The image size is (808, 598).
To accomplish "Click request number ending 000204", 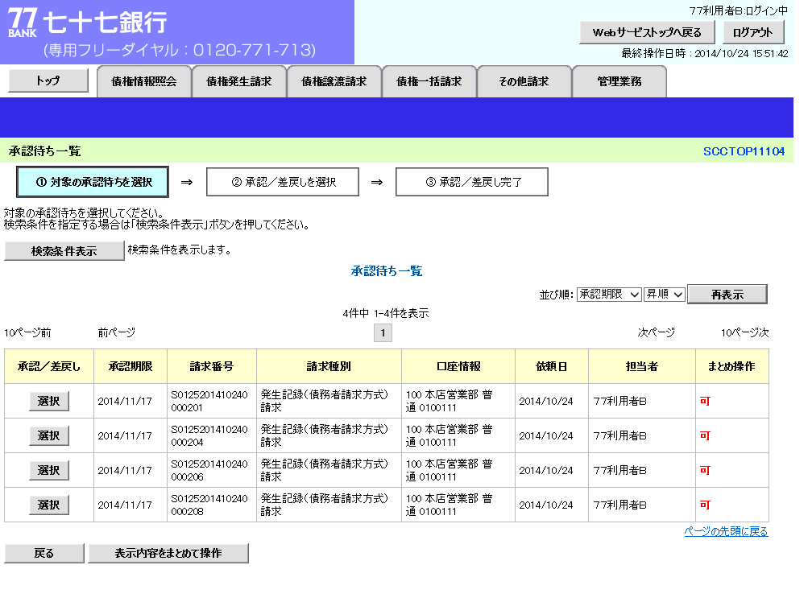I will point(209,435).
